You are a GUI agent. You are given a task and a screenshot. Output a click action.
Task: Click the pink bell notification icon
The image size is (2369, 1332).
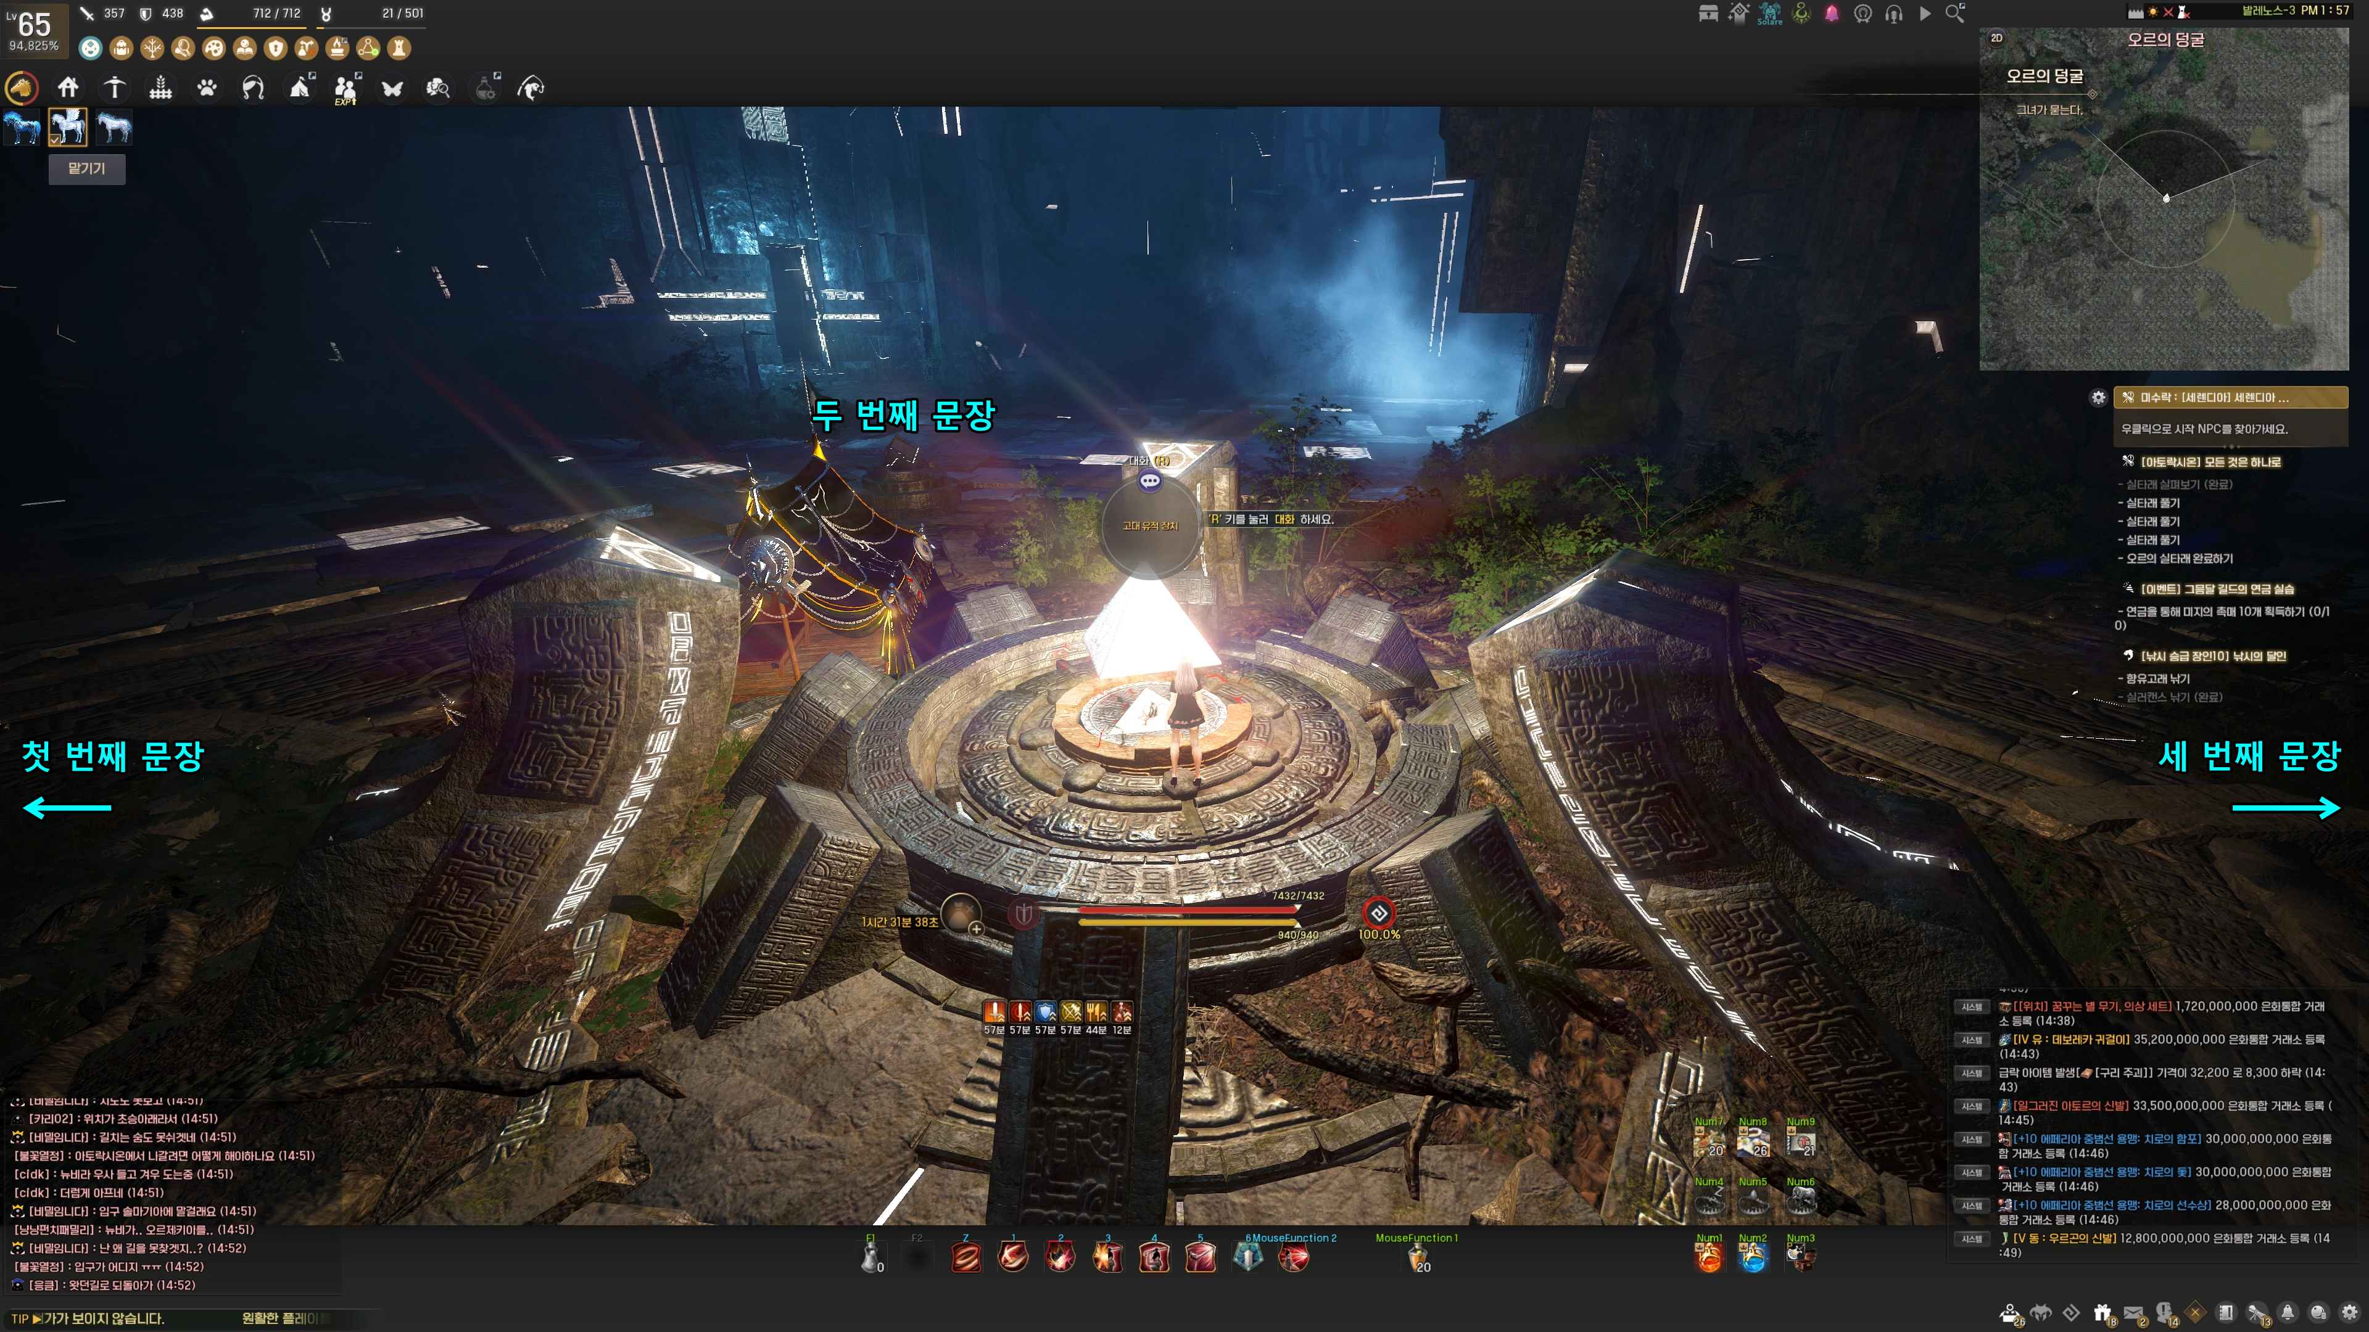[x=1832, y=14]
